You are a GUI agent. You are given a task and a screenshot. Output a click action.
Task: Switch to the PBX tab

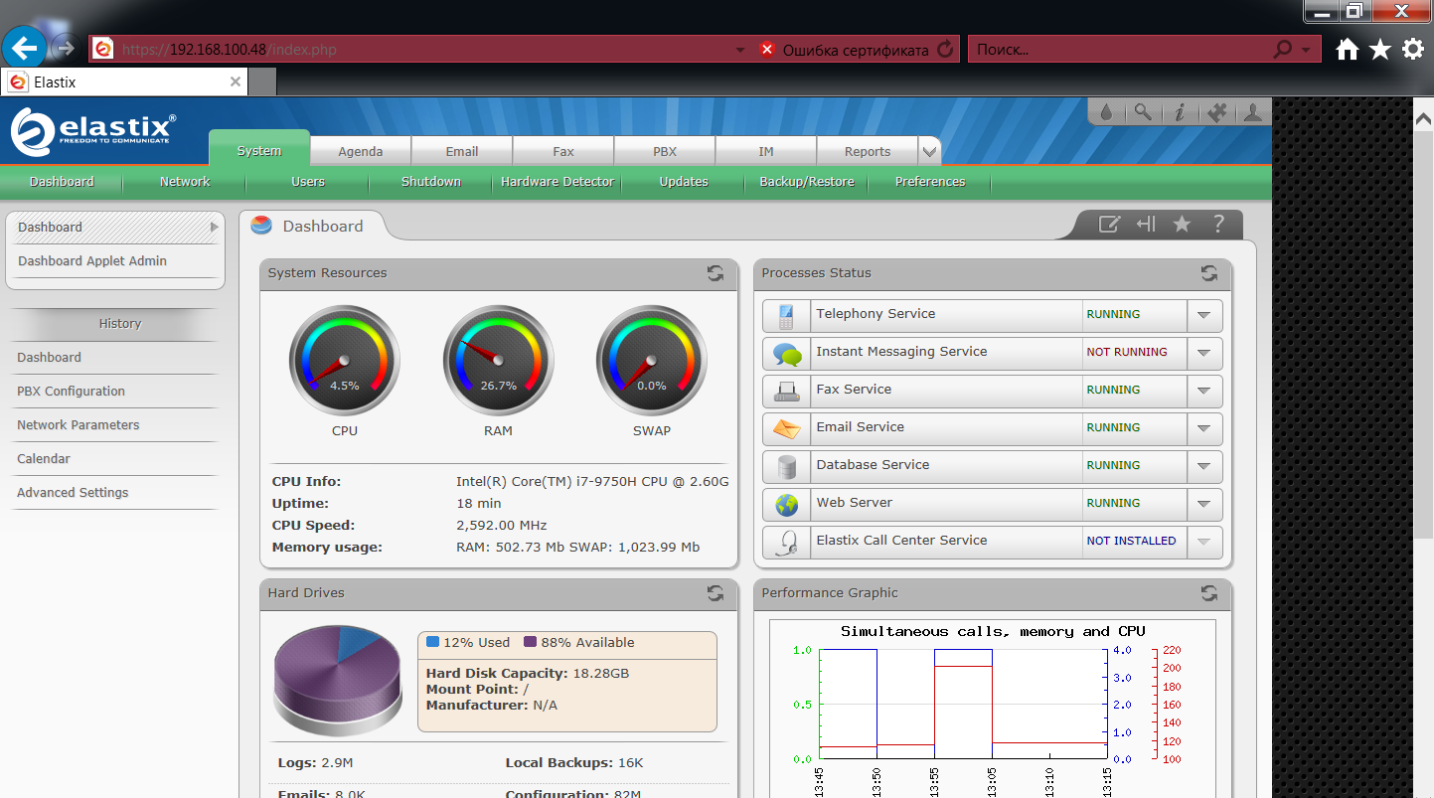(x=665, y=151)
